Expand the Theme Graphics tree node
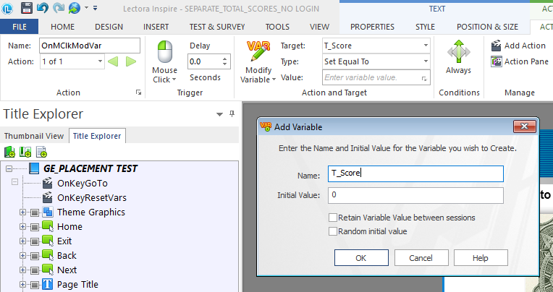The image size is (553, 292). point(23,212)
